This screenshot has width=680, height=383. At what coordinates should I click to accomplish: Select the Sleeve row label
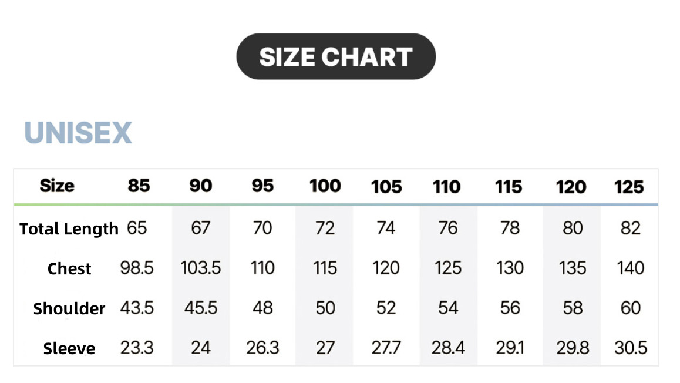[x=69, y=348]
